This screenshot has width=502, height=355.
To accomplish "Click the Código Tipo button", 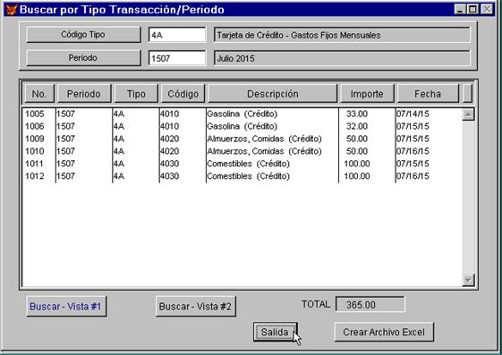I will [x=83, y=35].
